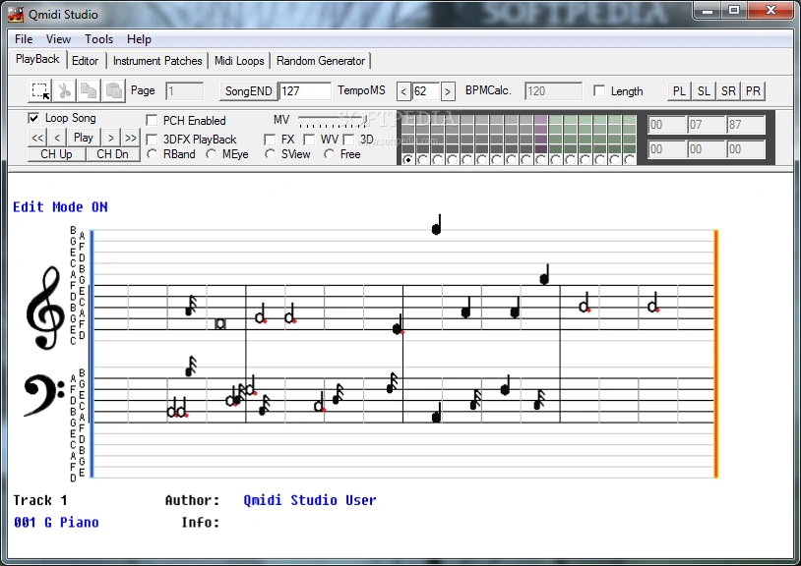This screenshot has height=566, width=801.
Task: Click the bass clef symbol
Action: point(44,395)
